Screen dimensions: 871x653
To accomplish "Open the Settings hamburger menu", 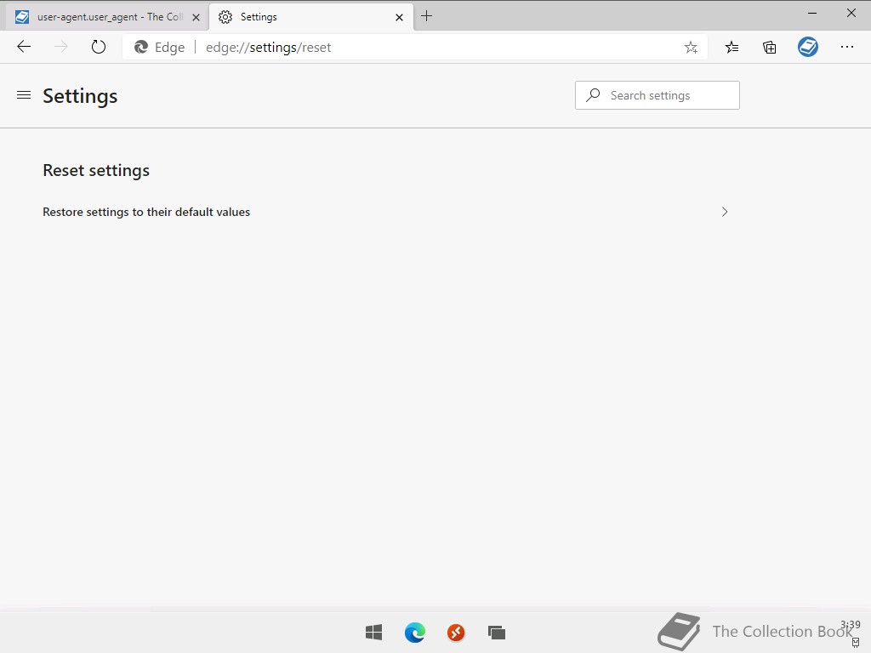I will click(23, 95).
